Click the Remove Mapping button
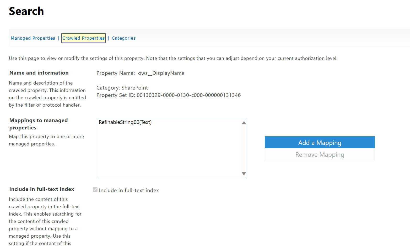 (320, 155)
